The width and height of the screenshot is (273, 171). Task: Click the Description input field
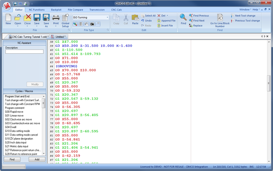coord(24,52)
